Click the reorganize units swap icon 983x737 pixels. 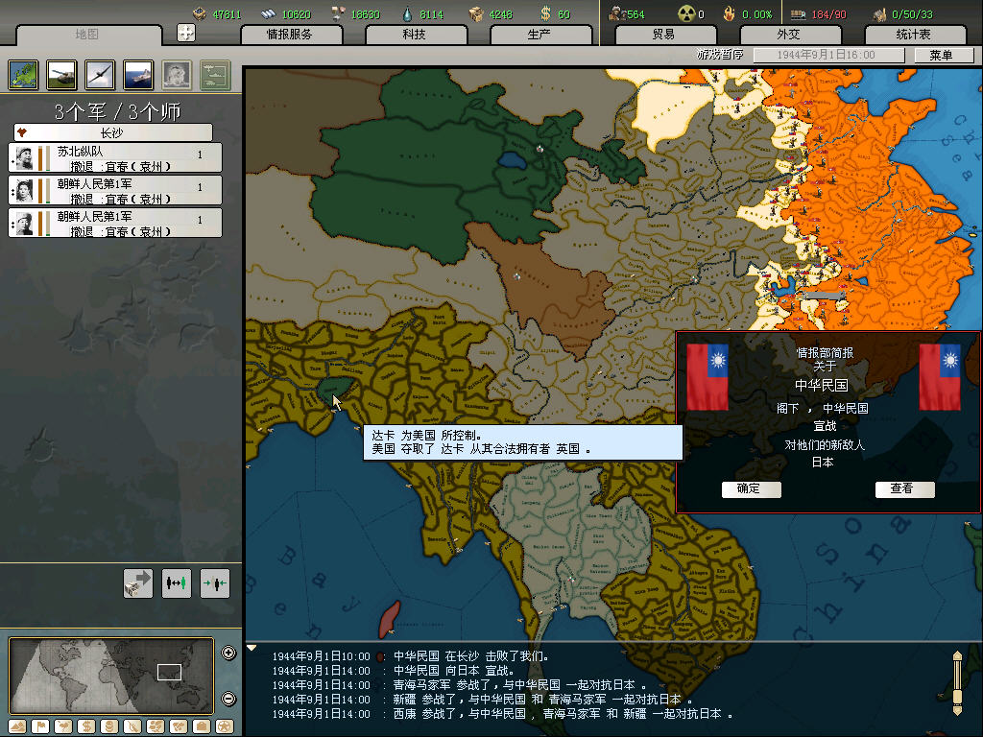(177, 582)
